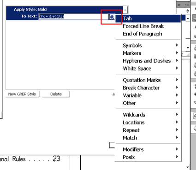Click the Quick Apply lightning bolt icon
196x170 pixels.
187,11
